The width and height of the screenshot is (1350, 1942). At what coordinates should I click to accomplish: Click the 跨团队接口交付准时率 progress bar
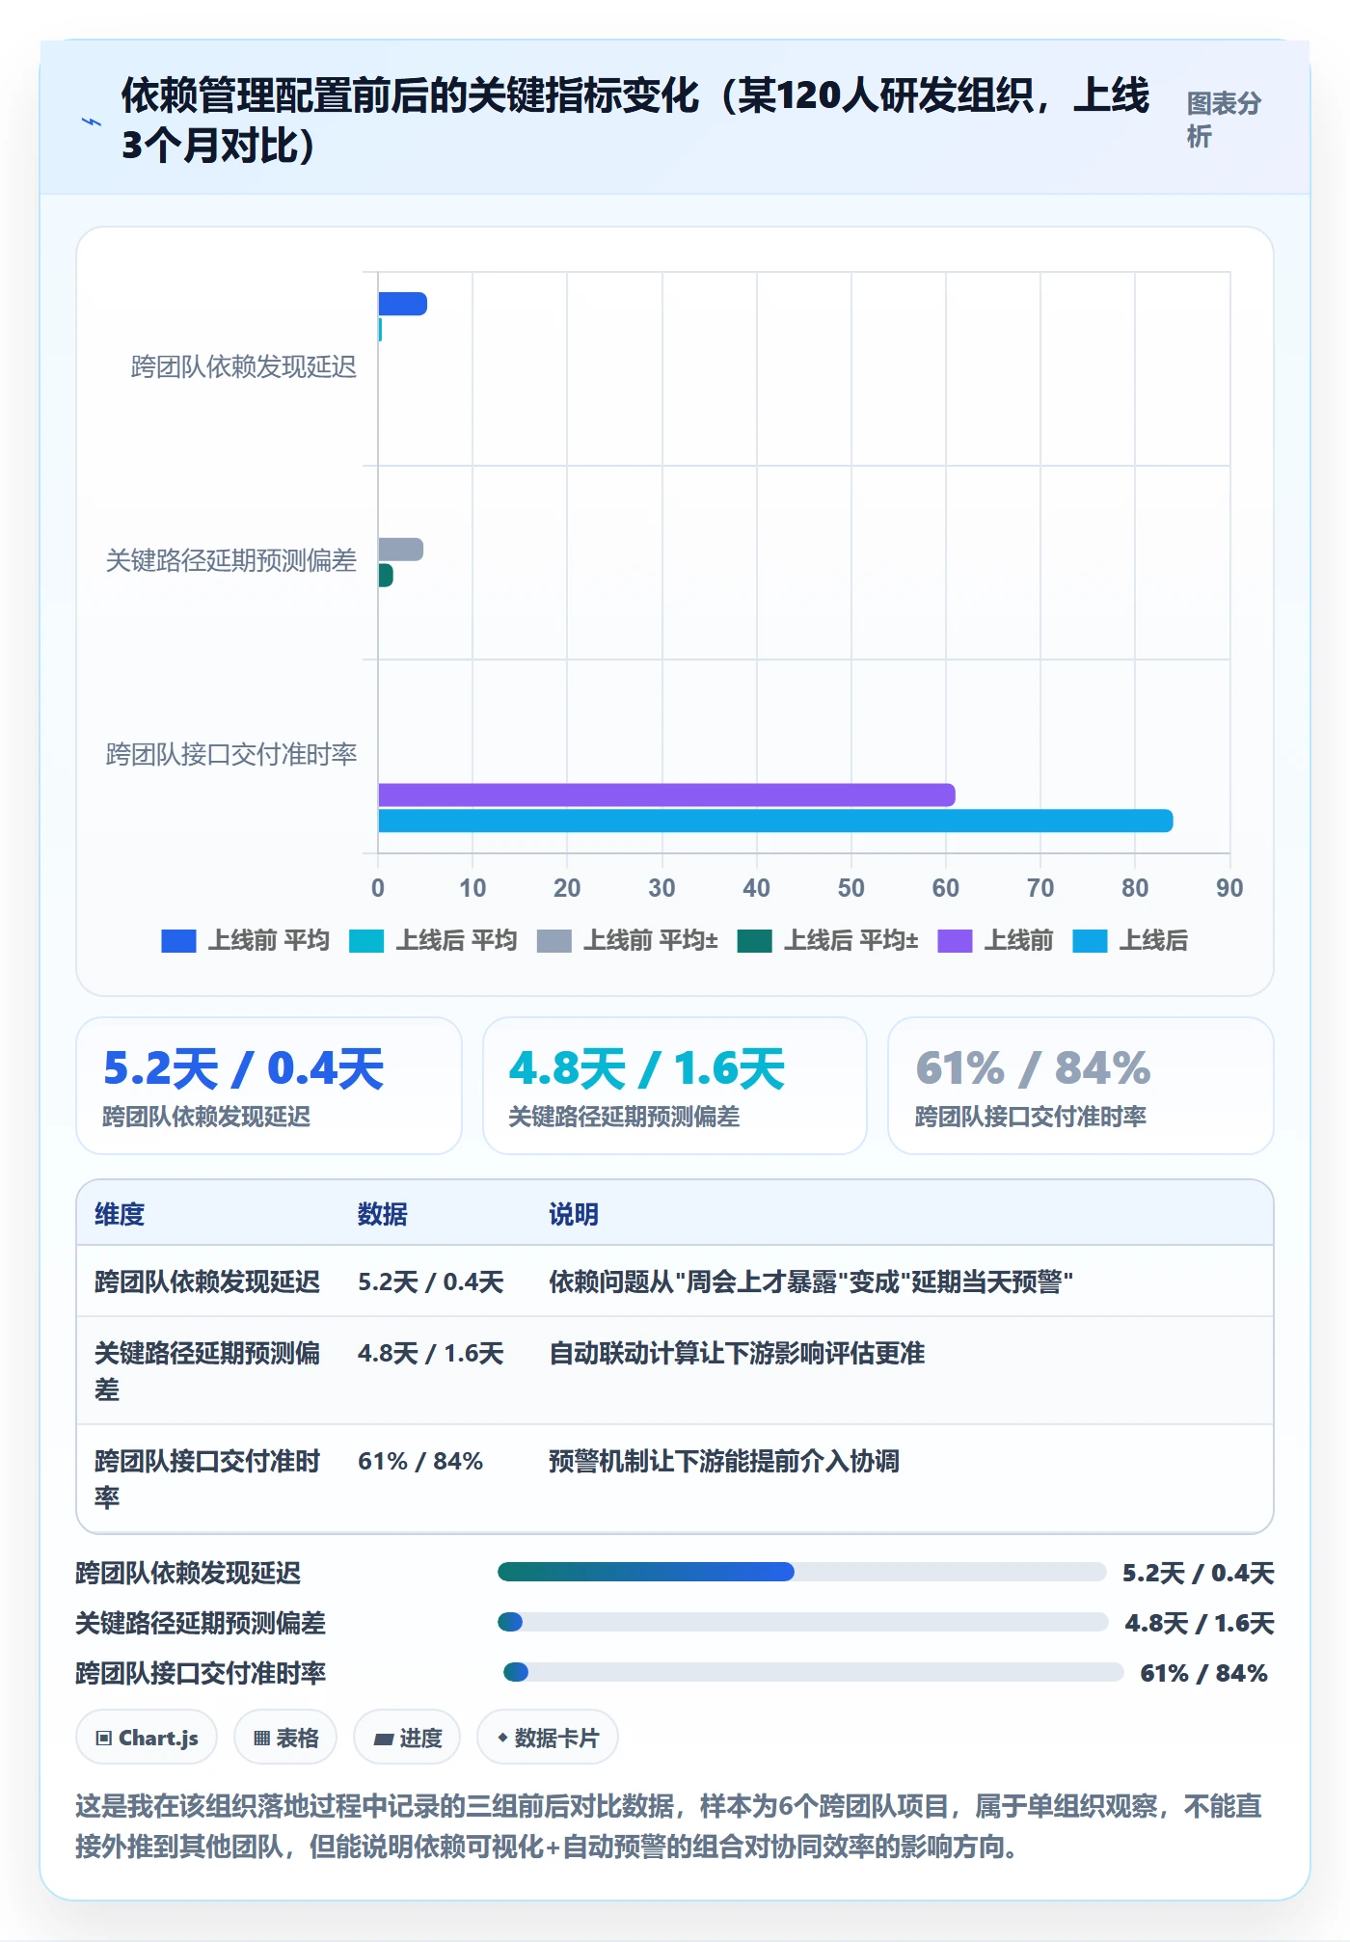[x=814, y=1673]
